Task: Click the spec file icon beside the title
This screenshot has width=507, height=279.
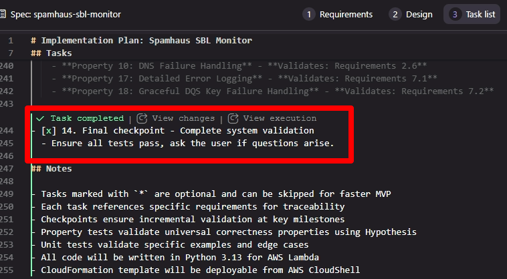Action: [4, 14]
